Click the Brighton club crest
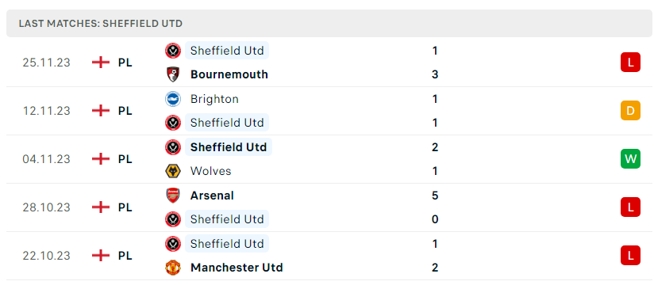 pos(173,99)
